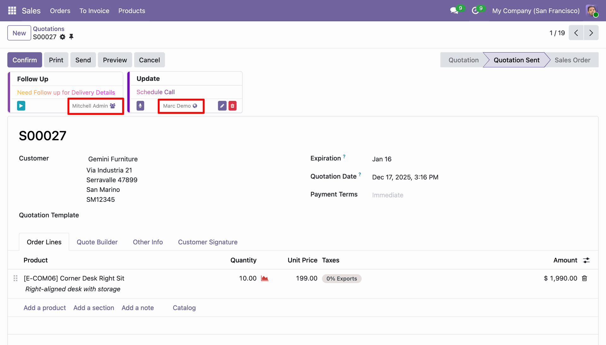This screenshot has height=345, width=606.
Task: Click the gear icon beside S00027
Action: point(62,37)
